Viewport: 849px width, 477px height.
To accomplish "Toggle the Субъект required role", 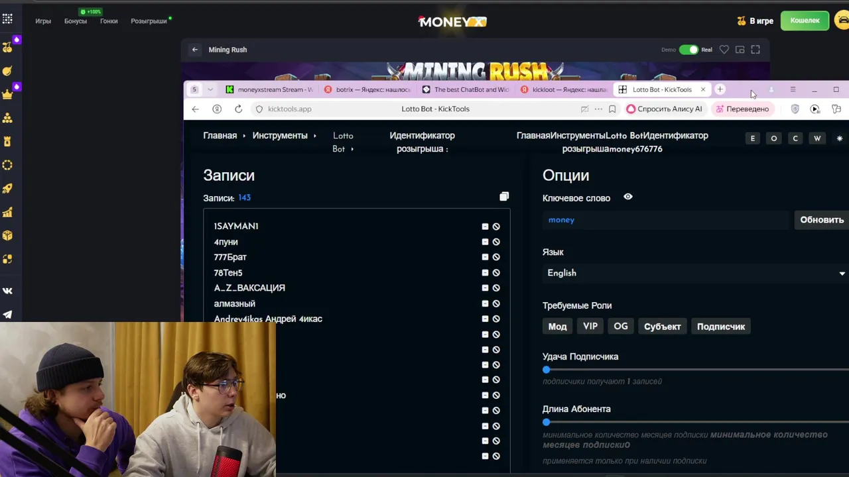I will pyautogui.click(x=663, y=327).
